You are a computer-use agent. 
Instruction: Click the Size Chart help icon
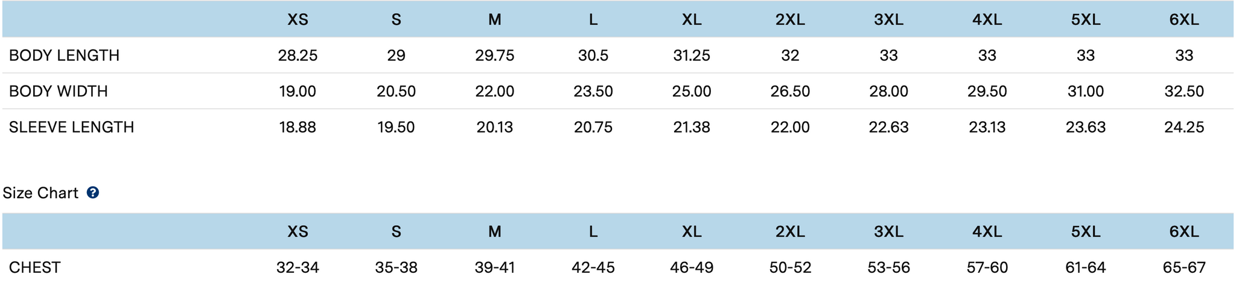coord(92,193)
